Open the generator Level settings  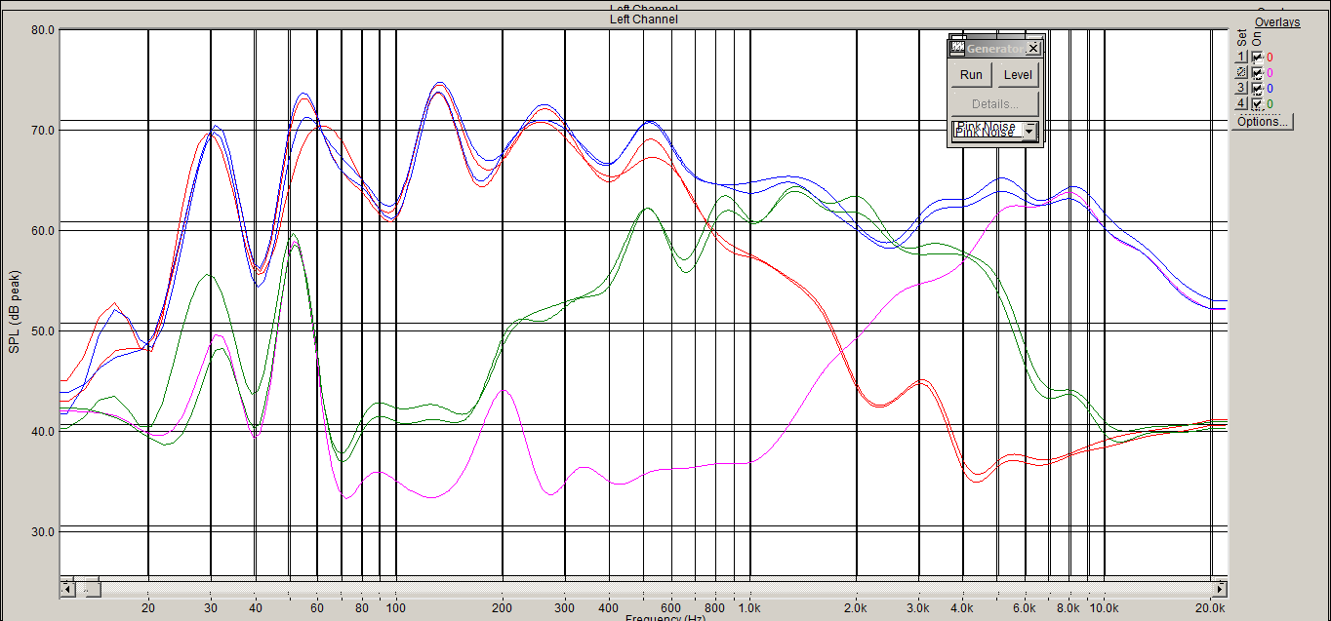tap(1018, 75)
